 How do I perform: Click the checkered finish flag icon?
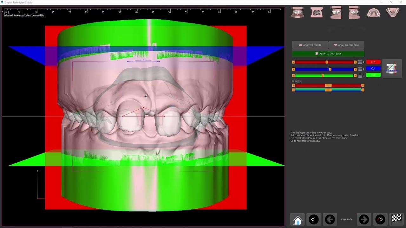[x=396, y=218]
